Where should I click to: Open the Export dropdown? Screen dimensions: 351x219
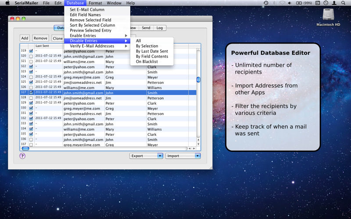(146, 156)
